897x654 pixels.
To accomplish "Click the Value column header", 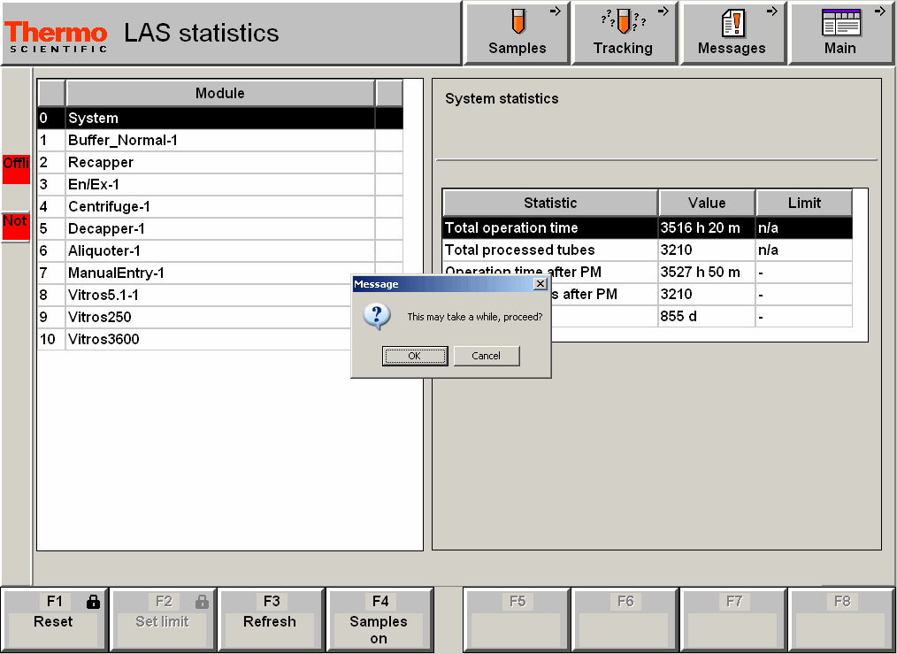I will (x=706, y=203).
